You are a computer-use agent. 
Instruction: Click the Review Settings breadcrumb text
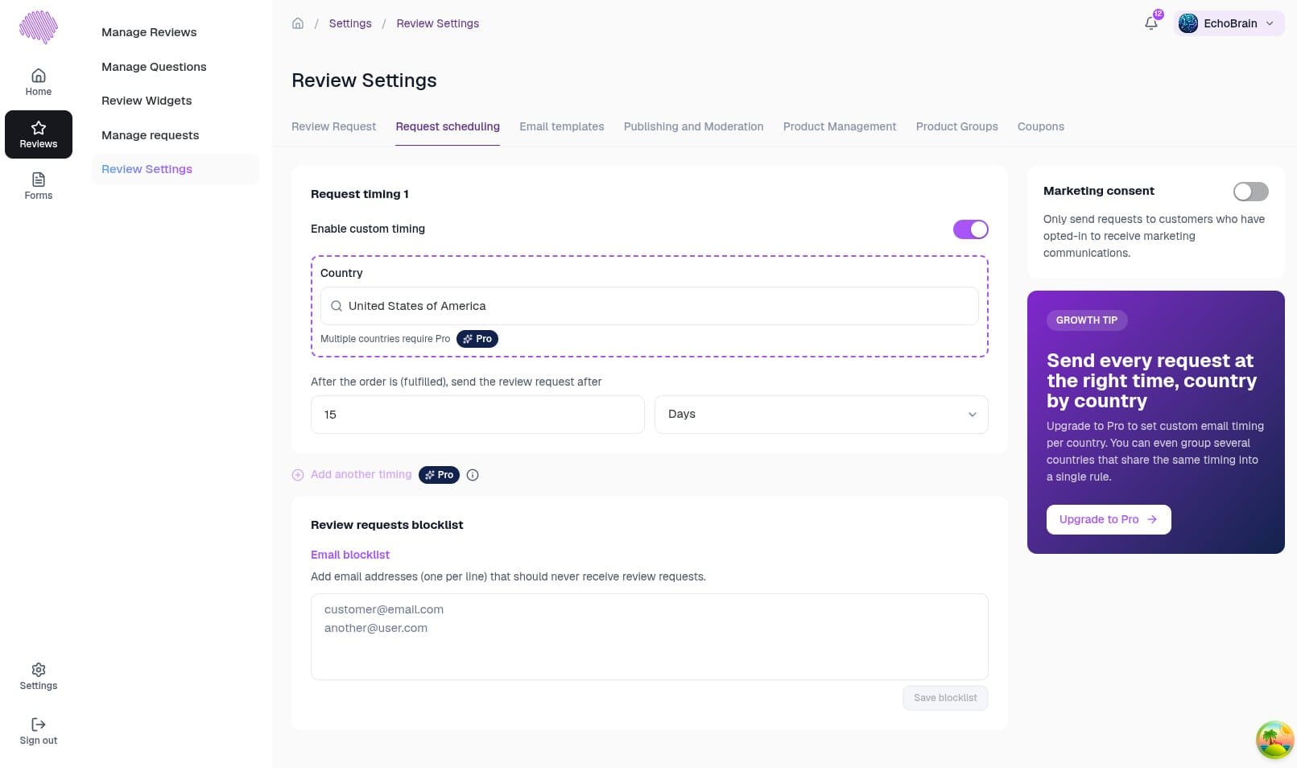click(437, 23)
